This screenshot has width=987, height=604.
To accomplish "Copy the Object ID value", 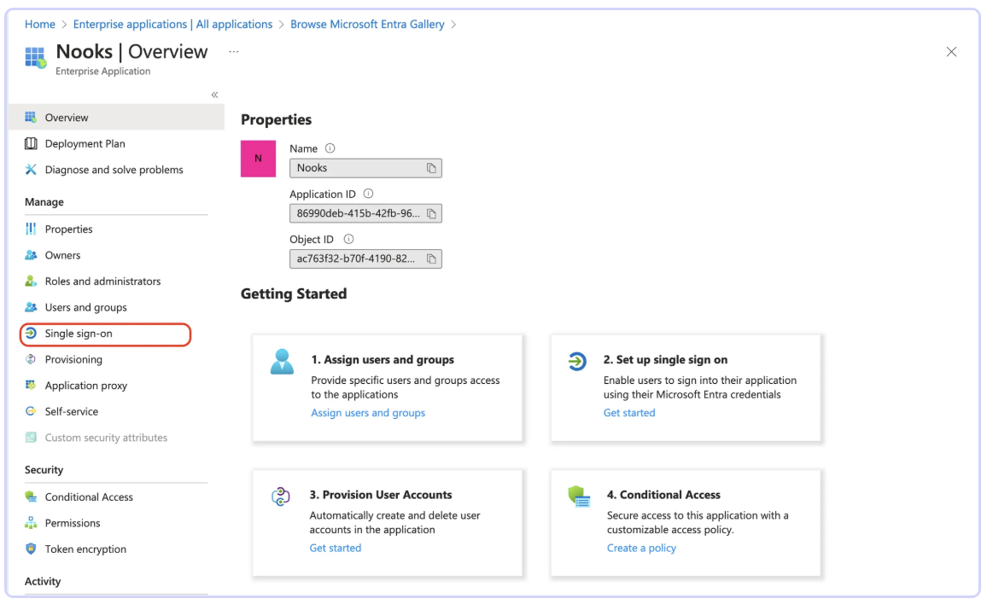I will point(431,258).
